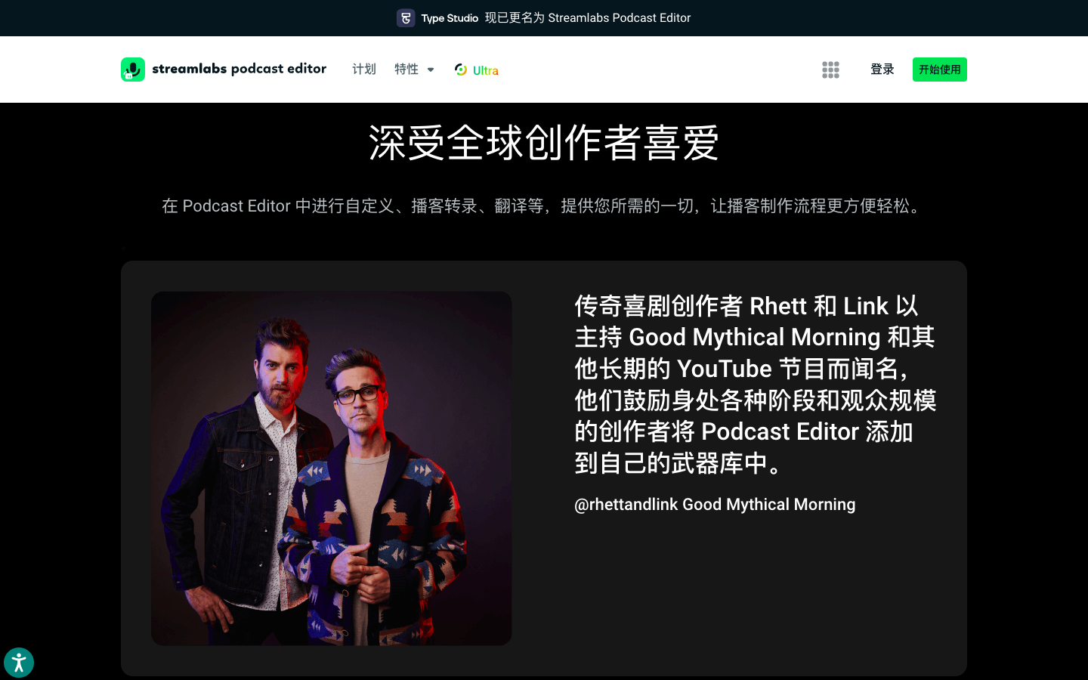Open the accessibility widget icon

19,663
